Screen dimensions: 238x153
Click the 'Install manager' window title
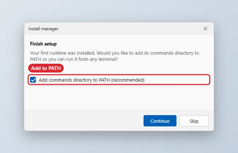[44, 29]
